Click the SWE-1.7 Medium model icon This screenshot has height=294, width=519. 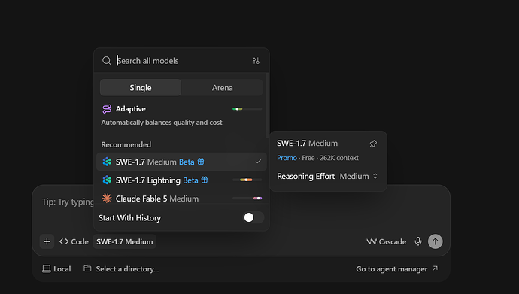tap(107, 162)
